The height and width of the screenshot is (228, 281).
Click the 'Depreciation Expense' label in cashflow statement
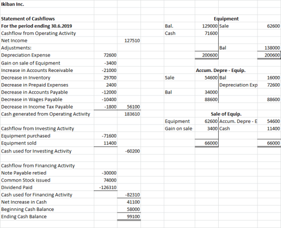click(26, 55)
